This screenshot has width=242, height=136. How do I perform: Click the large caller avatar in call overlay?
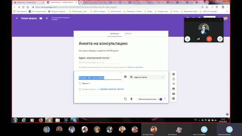(204, 29)
